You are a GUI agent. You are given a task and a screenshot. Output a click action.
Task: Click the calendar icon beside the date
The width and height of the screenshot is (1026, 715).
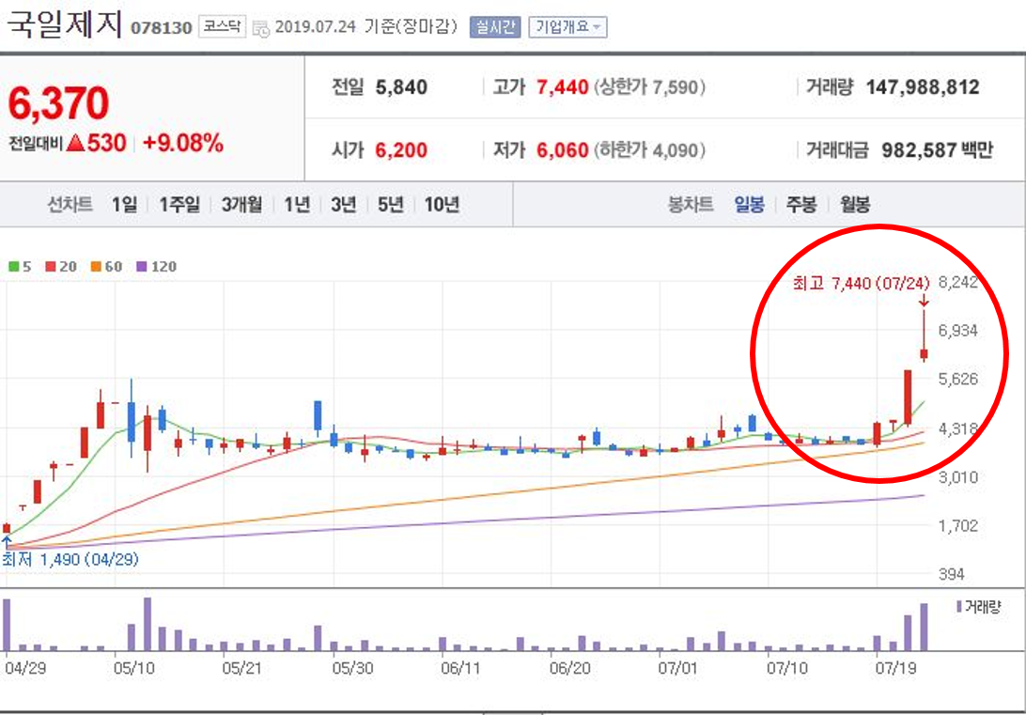260,29
